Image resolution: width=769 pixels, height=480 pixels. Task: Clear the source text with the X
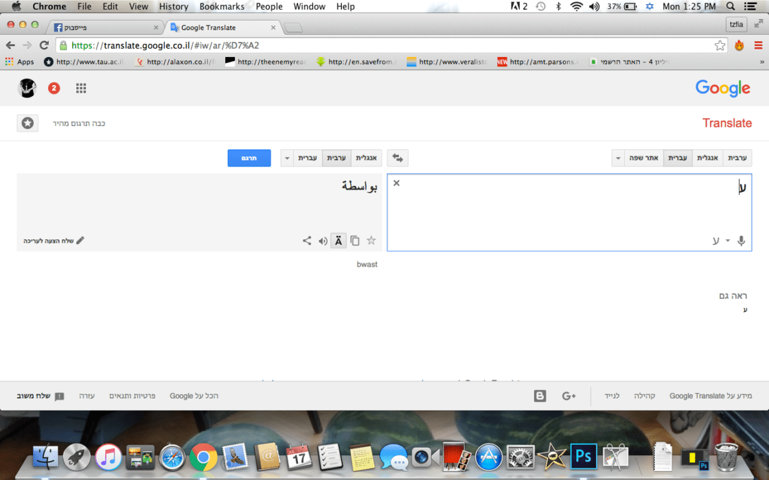click(396, 183)
